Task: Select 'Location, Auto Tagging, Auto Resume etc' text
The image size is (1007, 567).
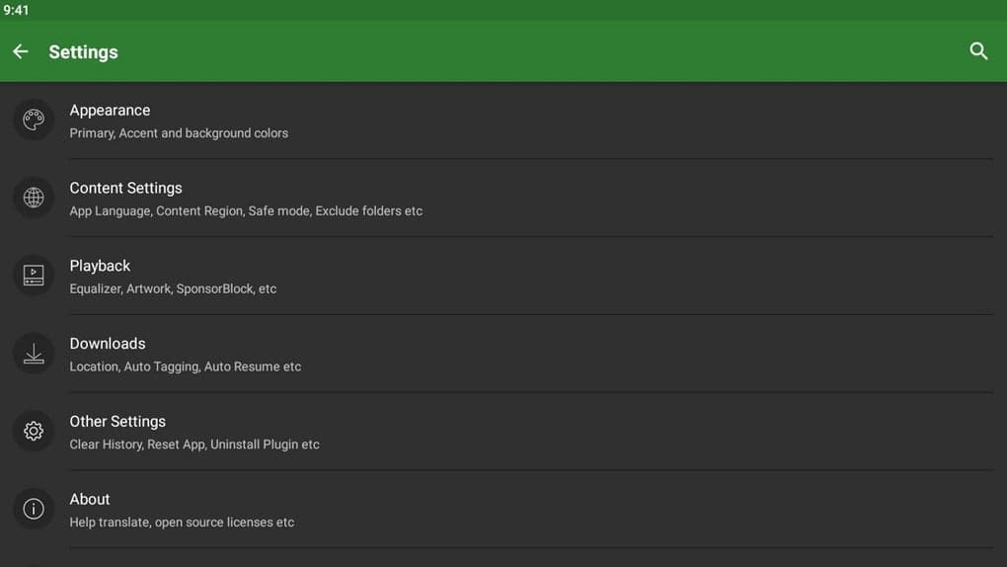Action: click(x=185, y=366)
